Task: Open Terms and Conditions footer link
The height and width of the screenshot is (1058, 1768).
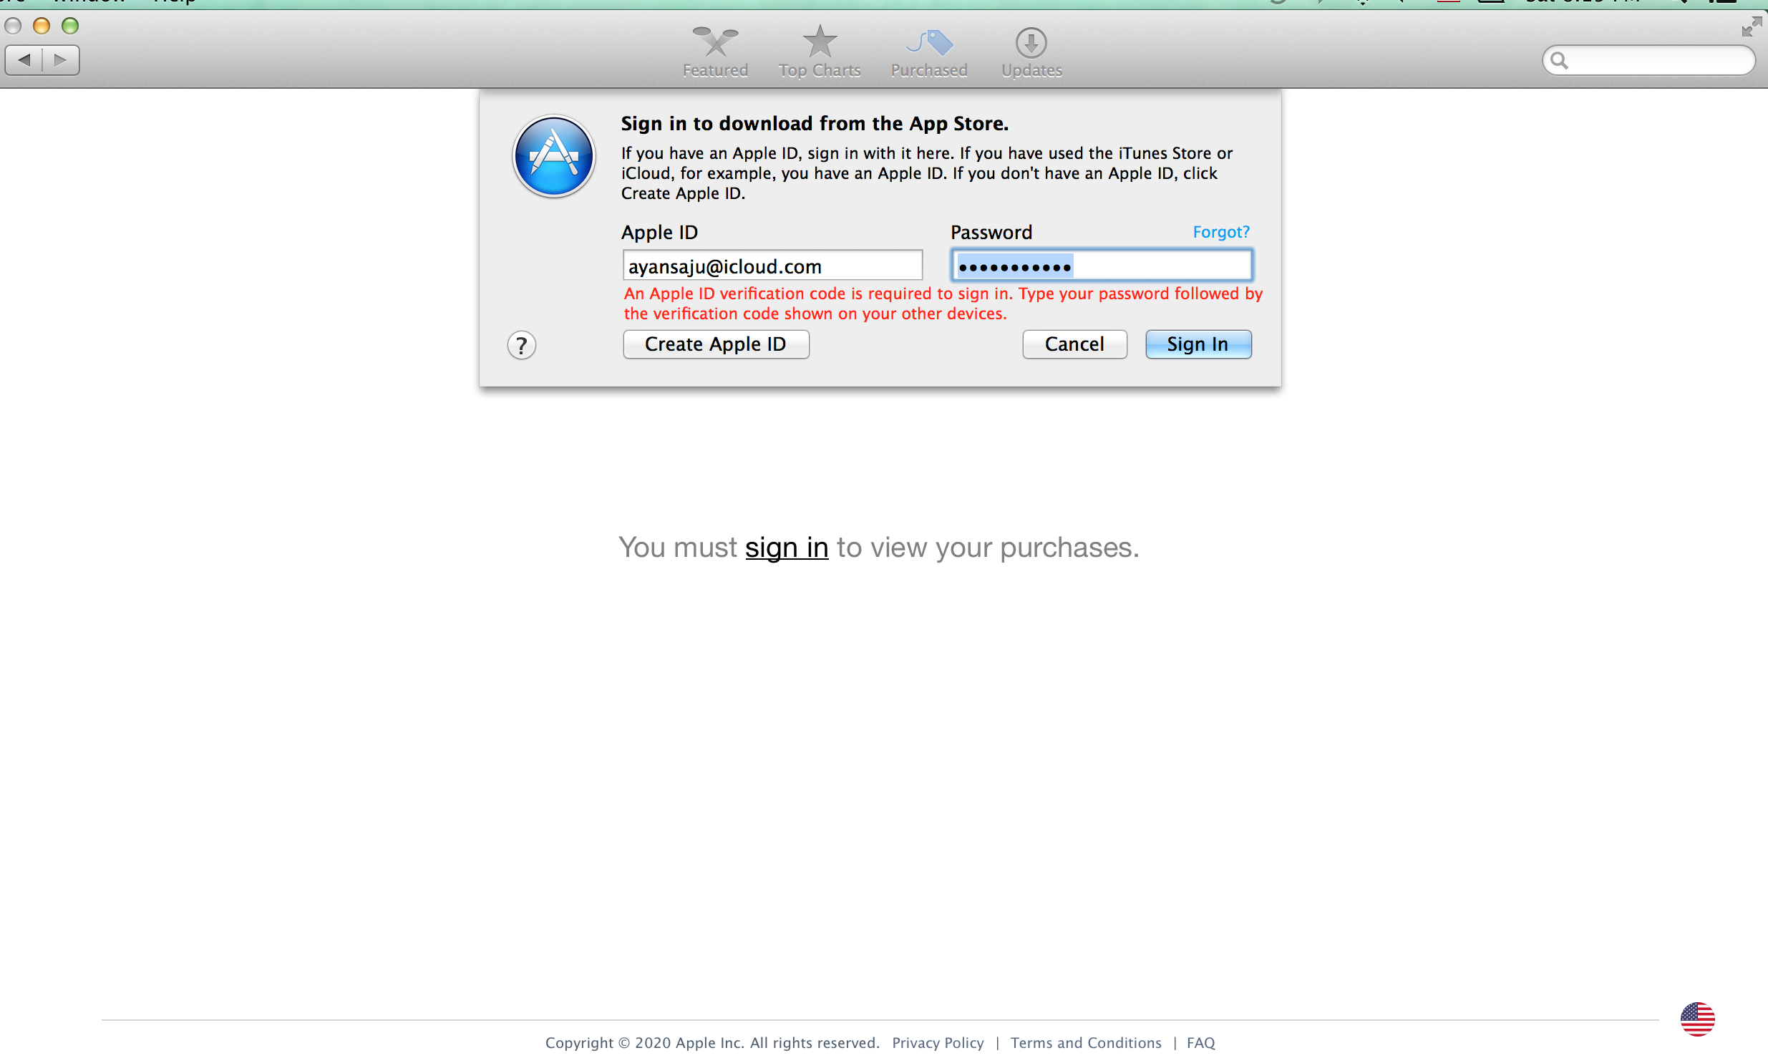Action: click(1086, 1043)
